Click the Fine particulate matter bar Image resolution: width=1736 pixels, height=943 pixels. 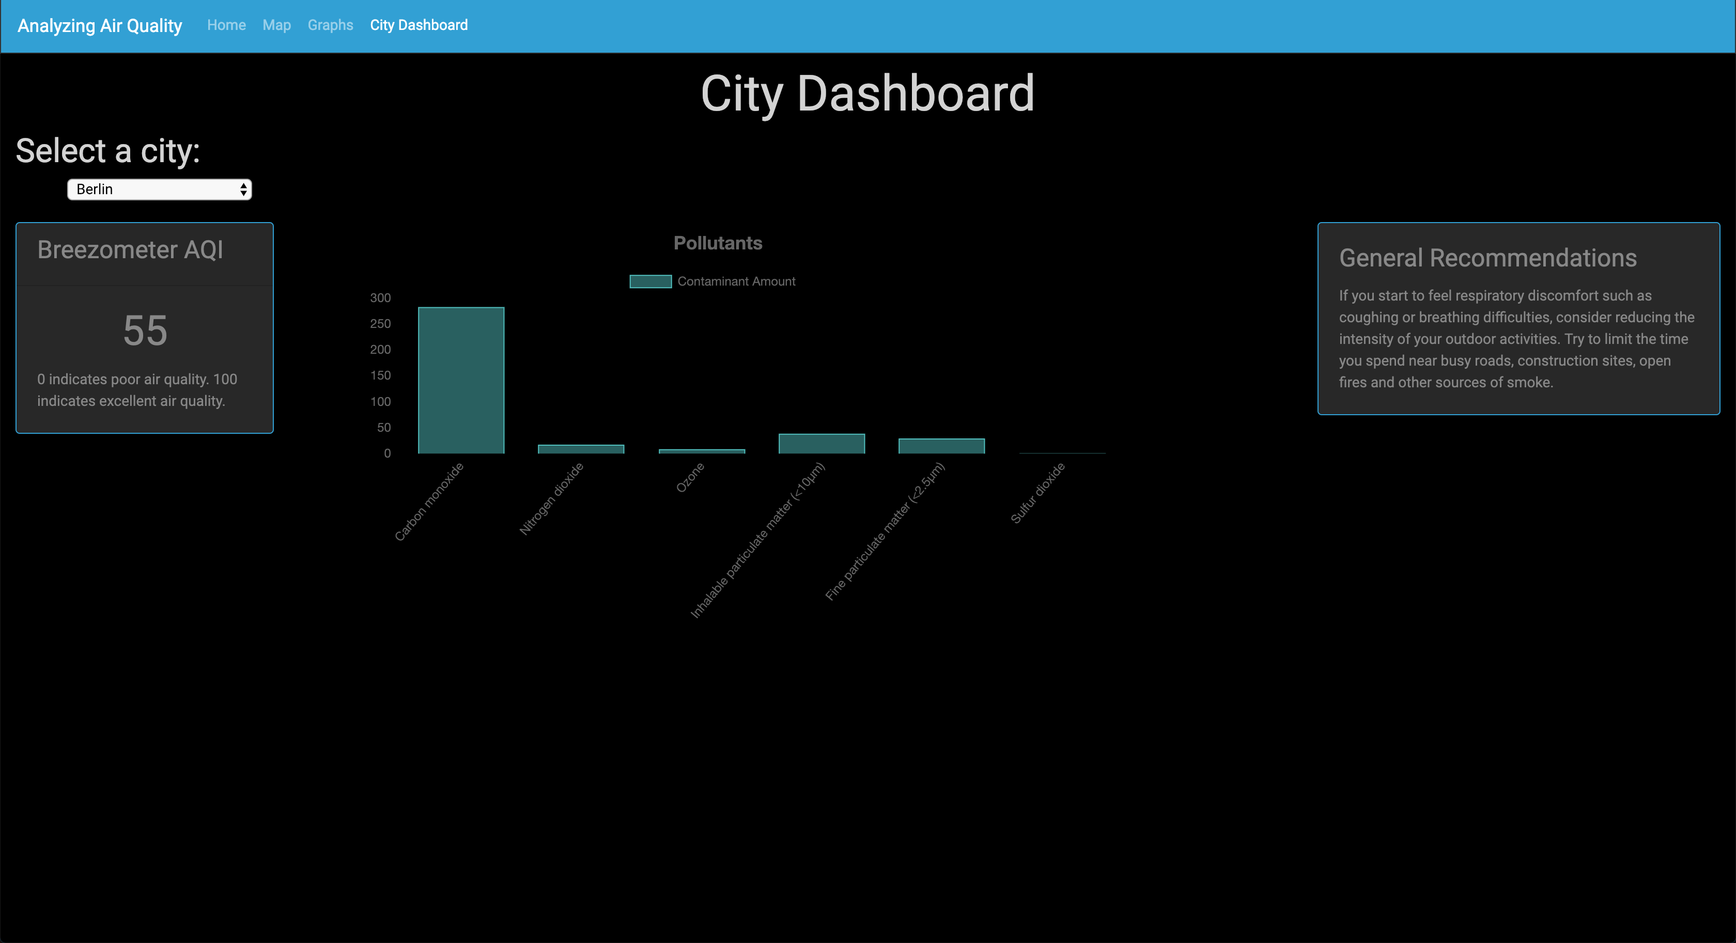pos(941,446)
